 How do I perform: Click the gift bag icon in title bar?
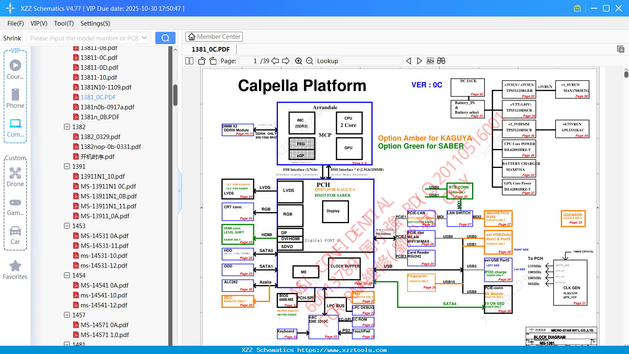(577, 8)
